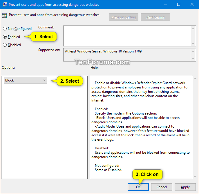Click the Cancel button
This screenshot has height=194, width=199.
pyautogui.click(x=162, y=187)
